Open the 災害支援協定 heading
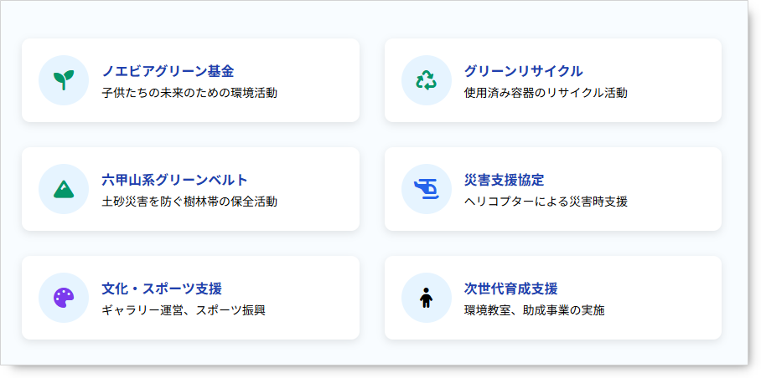 coord(505,180)
